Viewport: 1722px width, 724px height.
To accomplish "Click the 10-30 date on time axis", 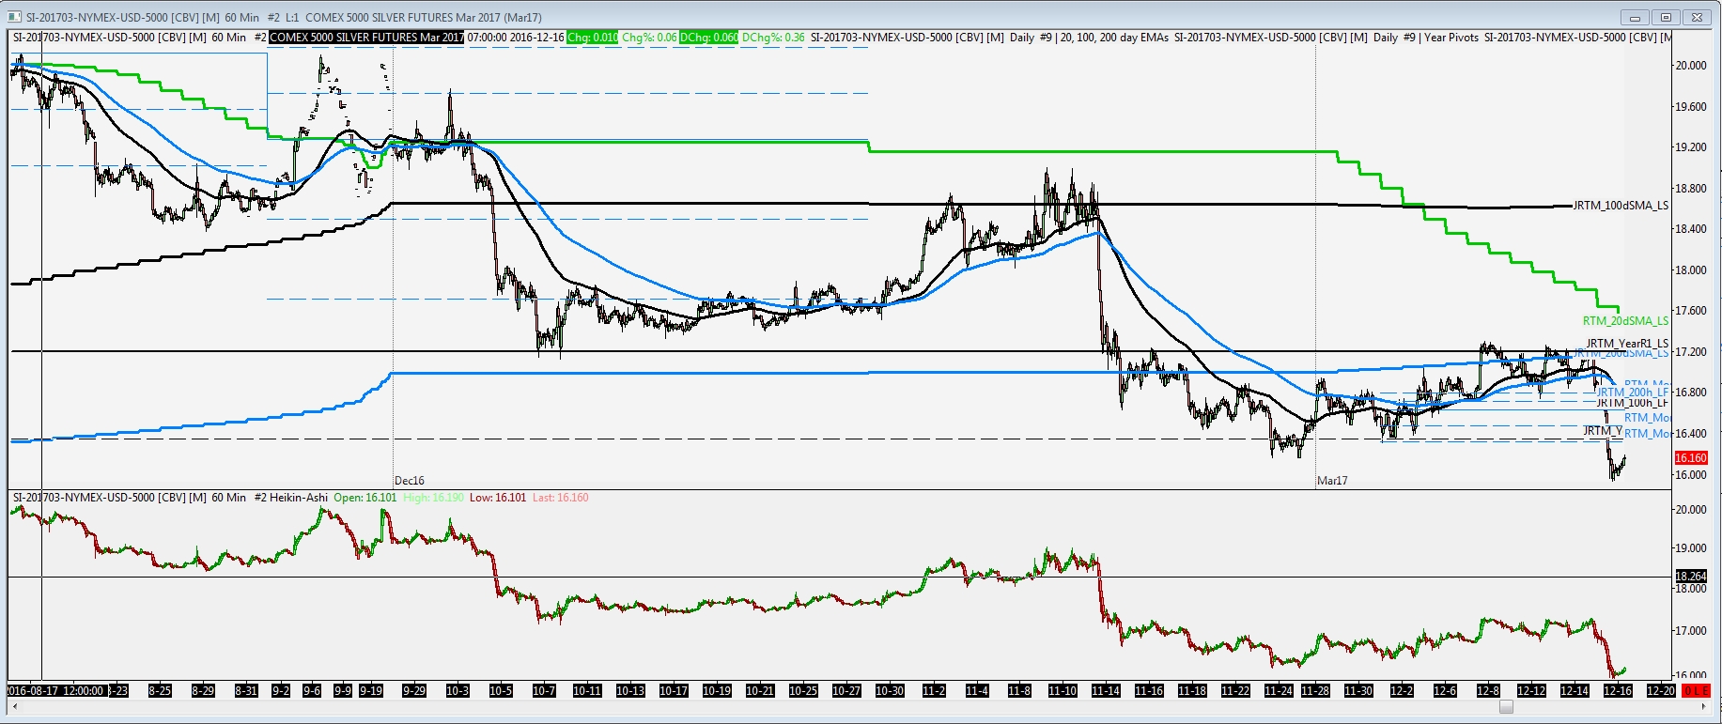I will (x=890, y=691).
